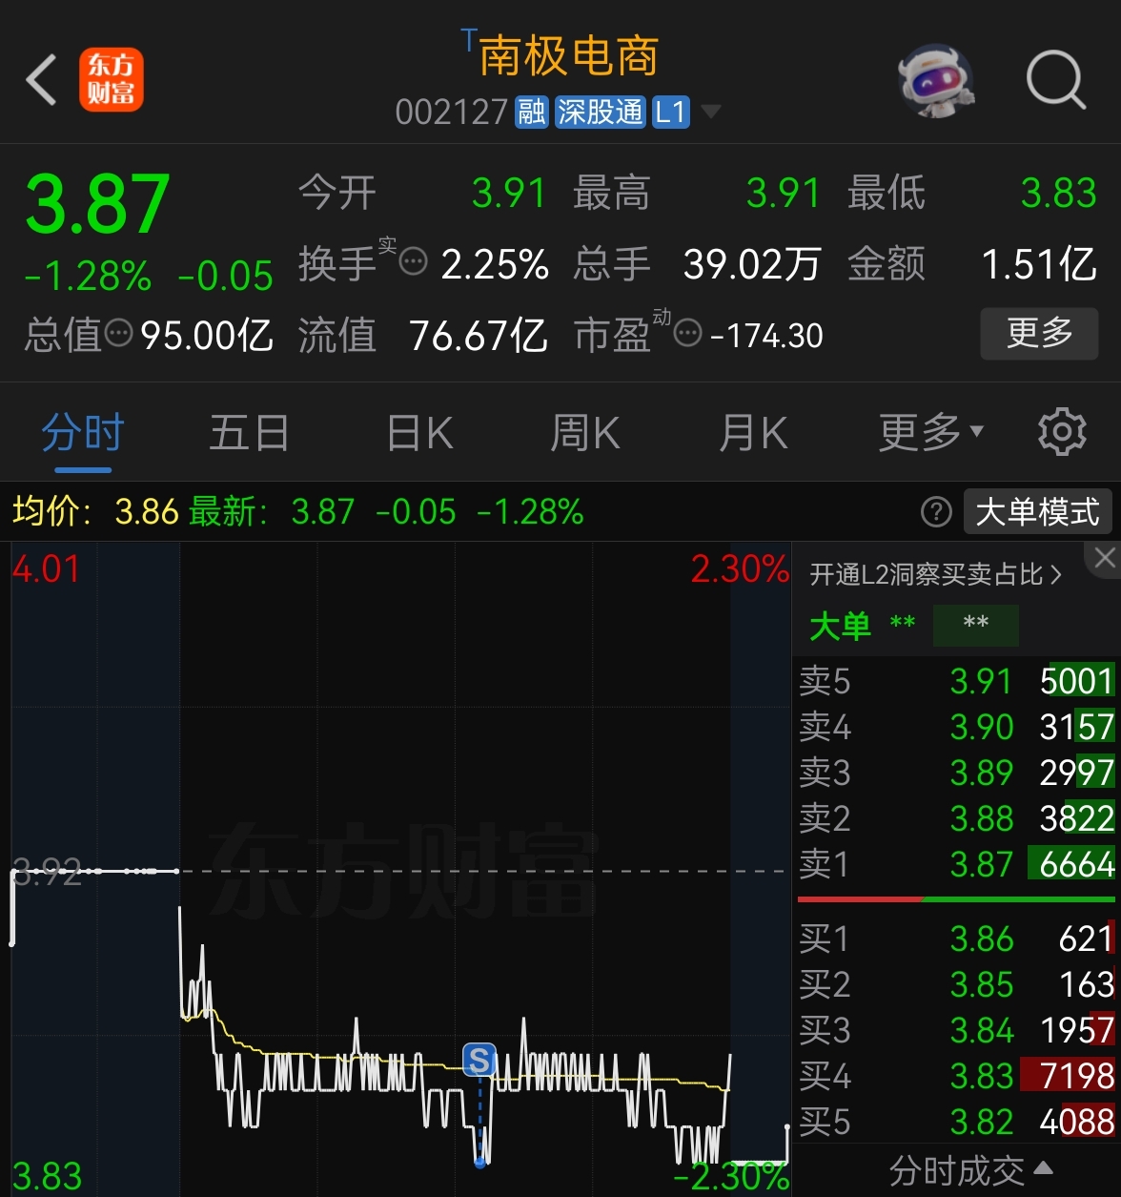The image size is (1121, 1197).
Task: Tap the buy-sell ratio bar
Action: pyautogui.click(x=956, y=899)
